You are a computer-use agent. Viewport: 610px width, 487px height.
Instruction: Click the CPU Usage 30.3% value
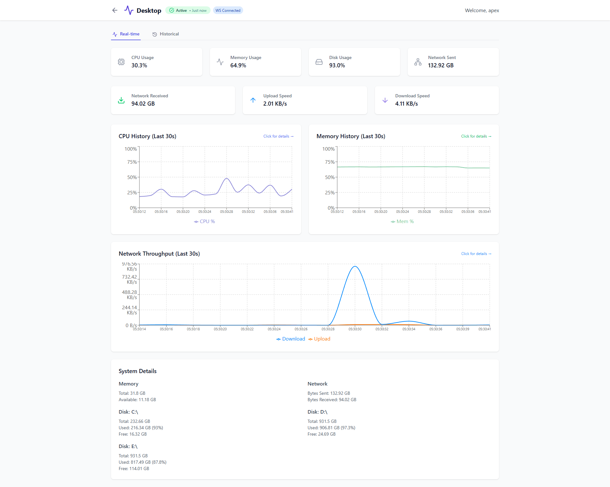tap(139, 65)
